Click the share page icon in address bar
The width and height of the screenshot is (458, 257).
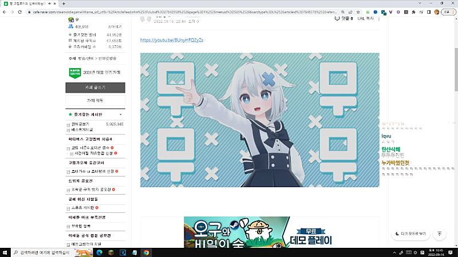click(x=350, y=12)
